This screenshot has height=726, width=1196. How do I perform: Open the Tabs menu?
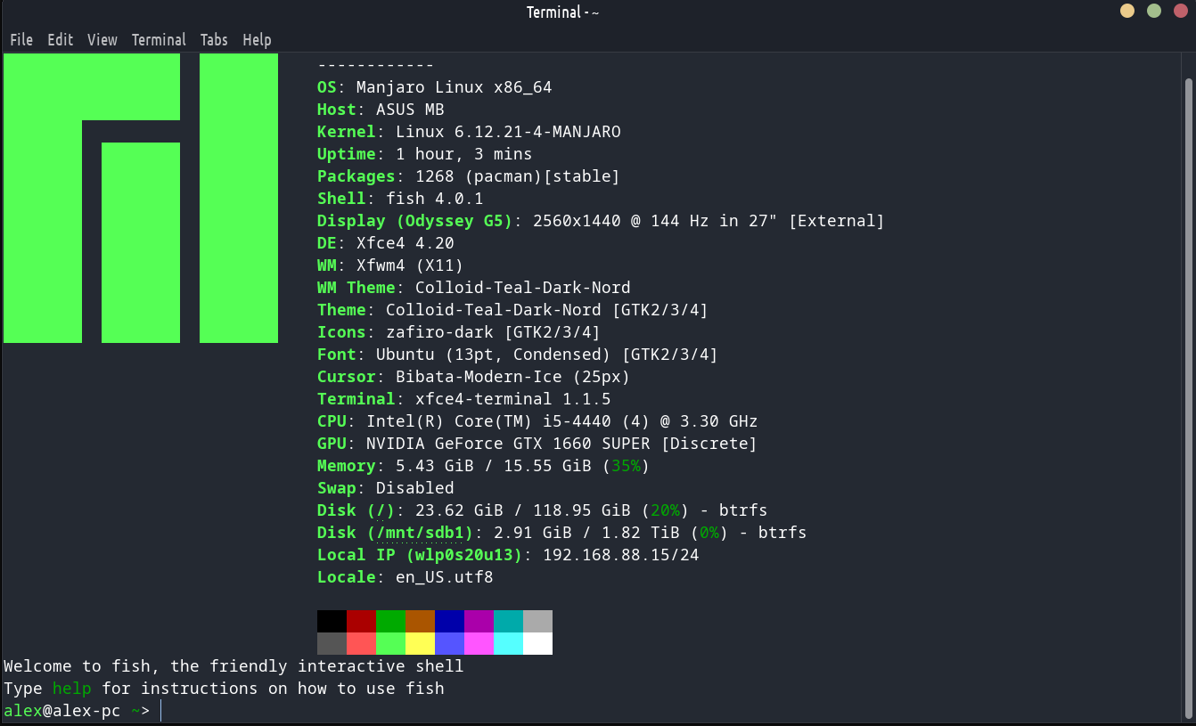click(x=214, y=40)
